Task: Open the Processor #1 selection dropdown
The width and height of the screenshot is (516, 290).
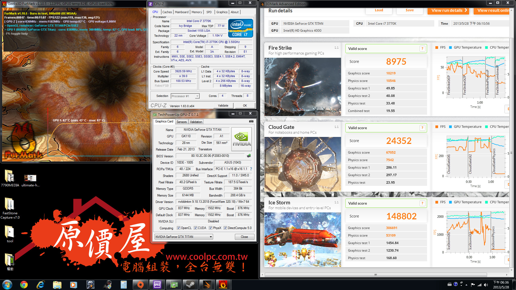Action: coord(185,96)
